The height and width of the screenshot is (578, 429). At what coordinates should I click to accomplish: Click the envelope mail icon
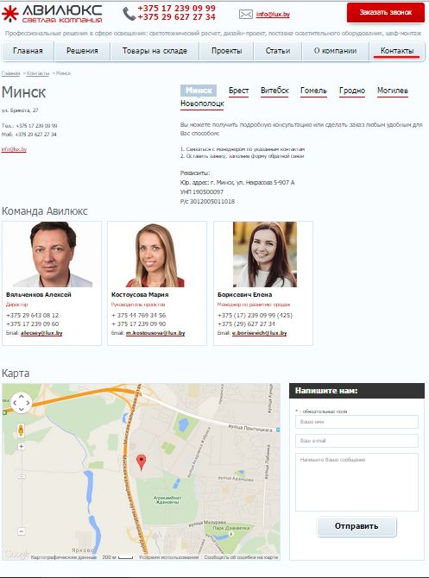(x=246, y=15)
